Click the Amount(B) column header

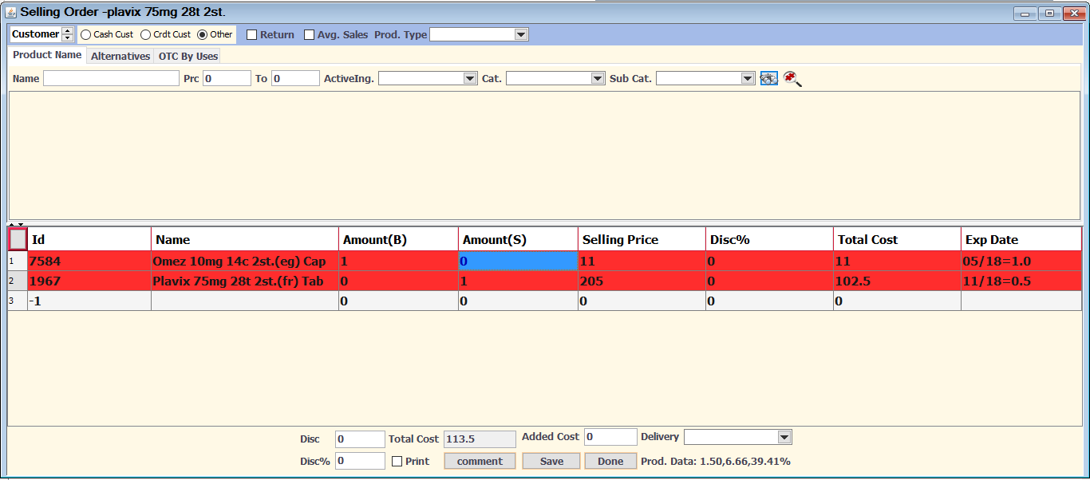click(399, 239)
